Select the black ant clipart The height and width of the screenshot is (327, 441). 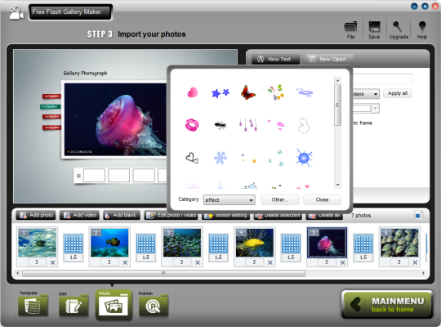pos(220,125)
